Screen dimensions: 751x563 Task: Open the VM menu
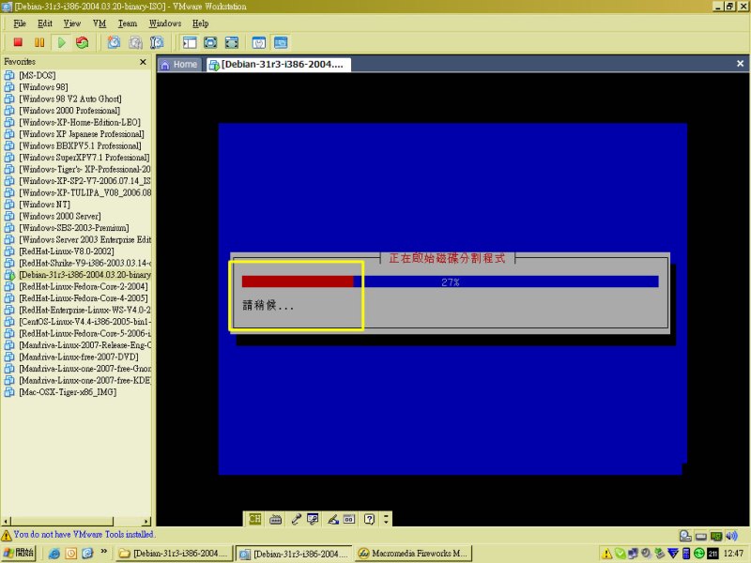click(99, 23)
